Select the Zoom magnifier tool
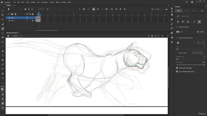The width and height of the screenshot is (207, 116). (x=3, y=78)
